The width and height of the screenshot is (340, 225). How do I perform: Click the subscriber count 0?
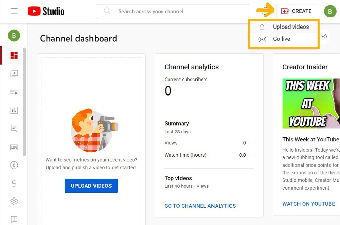tap(168, 91)
